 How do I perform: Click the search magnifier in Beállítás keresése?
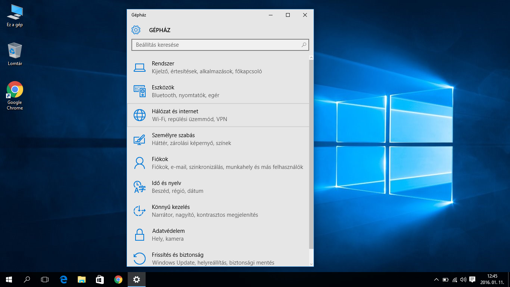coord(304,45)
